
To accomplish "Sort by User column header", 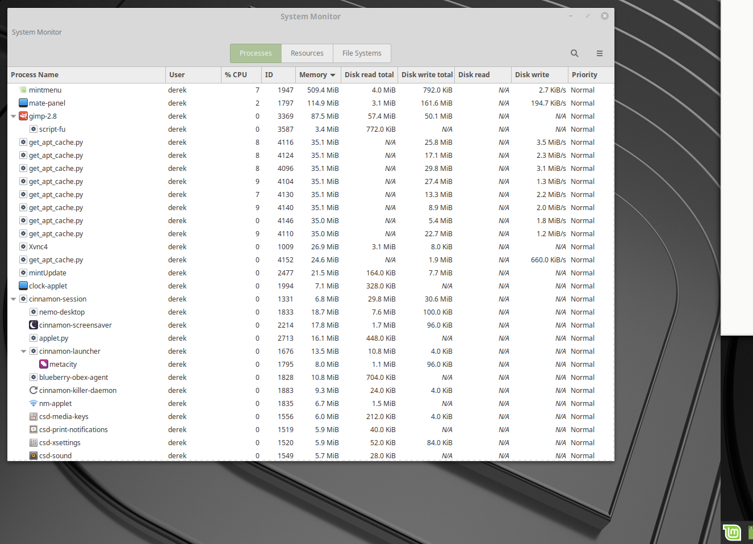I will coord(193,75).
